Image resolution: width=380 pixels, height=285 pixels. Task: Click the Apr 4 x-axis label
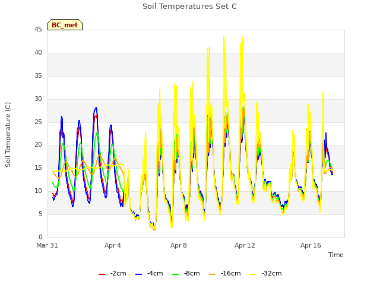coord(113,245)
